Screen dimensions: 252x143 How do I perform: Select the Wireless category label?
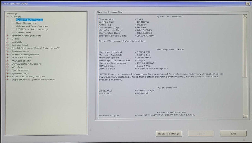[17, 67]
